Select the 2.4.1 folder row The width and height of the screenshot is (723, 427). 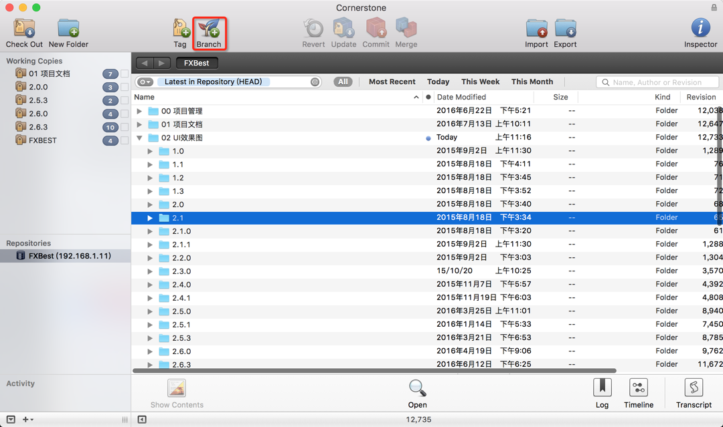[x=427, y=298]
